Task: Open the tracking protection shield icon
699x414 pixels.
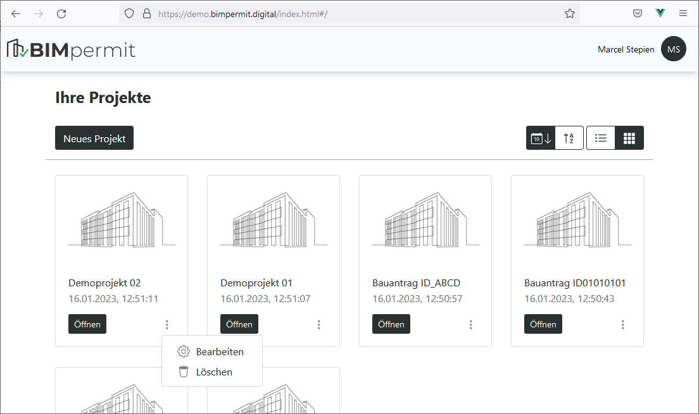Action: tap(129, 14)
